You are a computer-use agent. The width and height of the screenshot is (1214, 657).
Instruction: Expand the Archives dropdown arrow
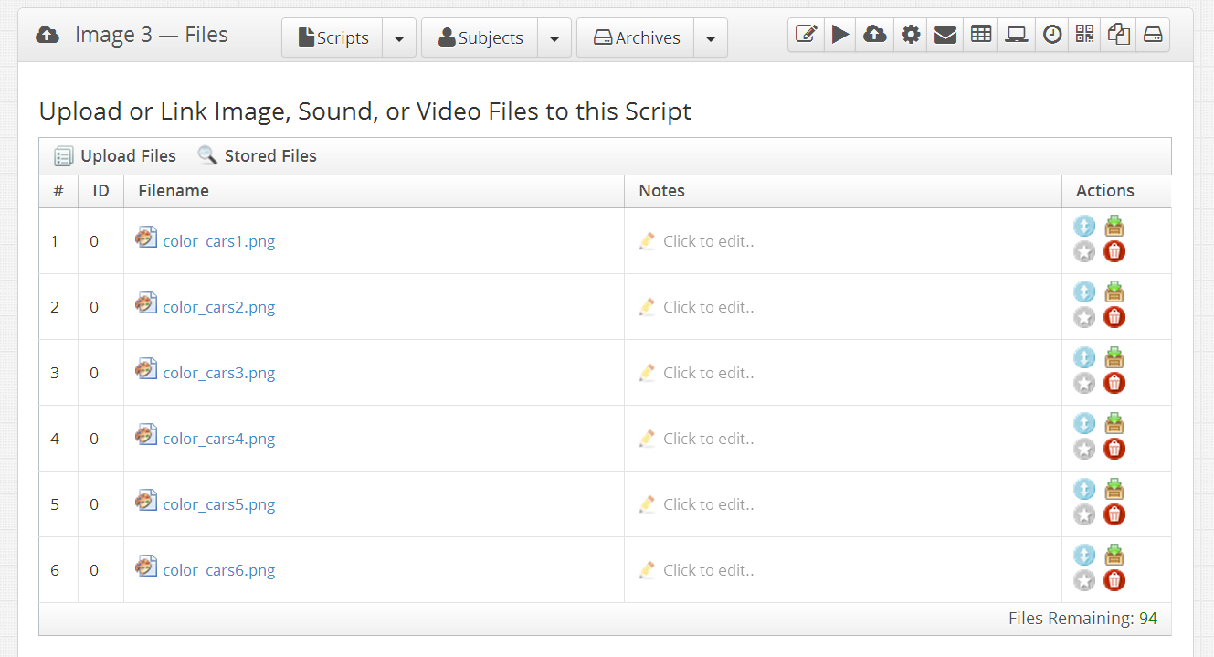coord(711,37)
